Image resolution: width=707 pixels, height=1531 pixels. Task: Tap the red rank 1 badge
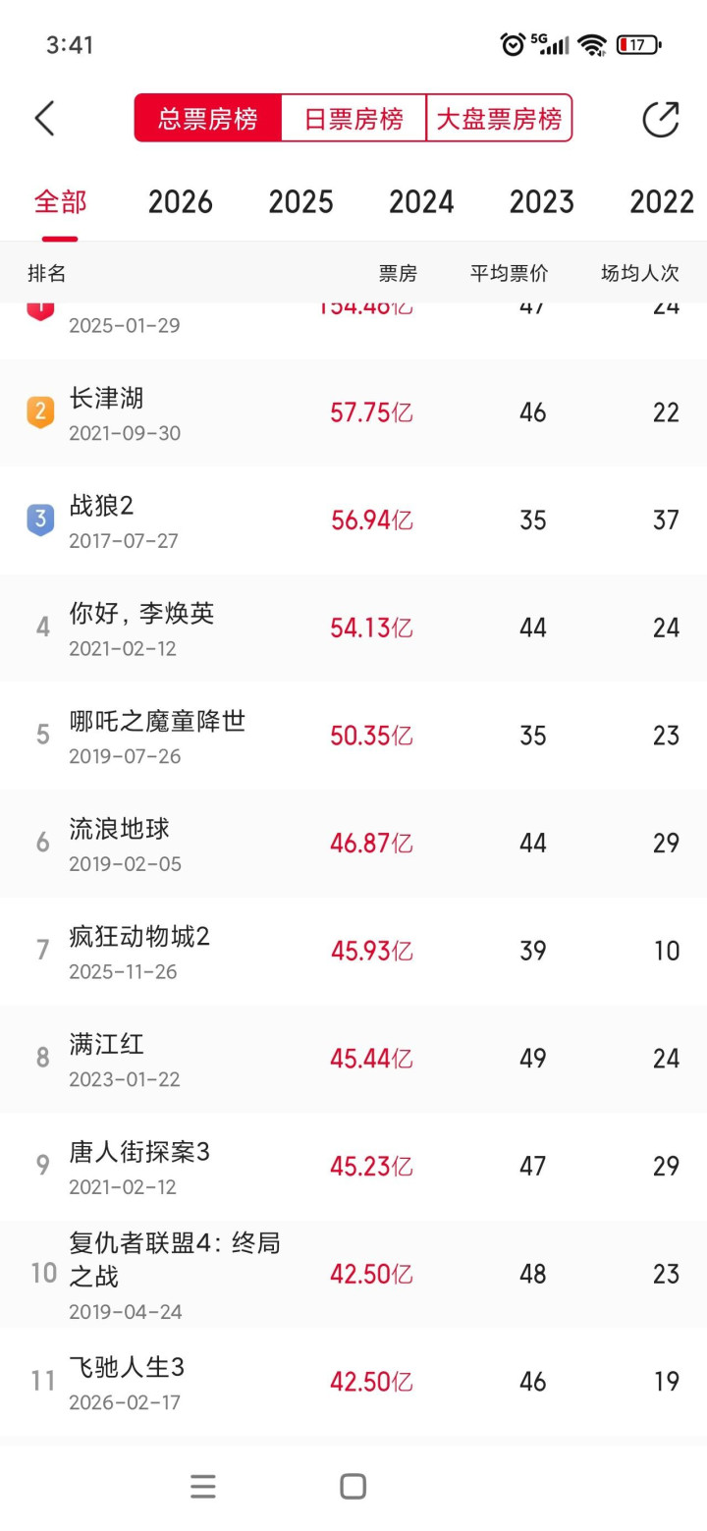click(40, 309)
